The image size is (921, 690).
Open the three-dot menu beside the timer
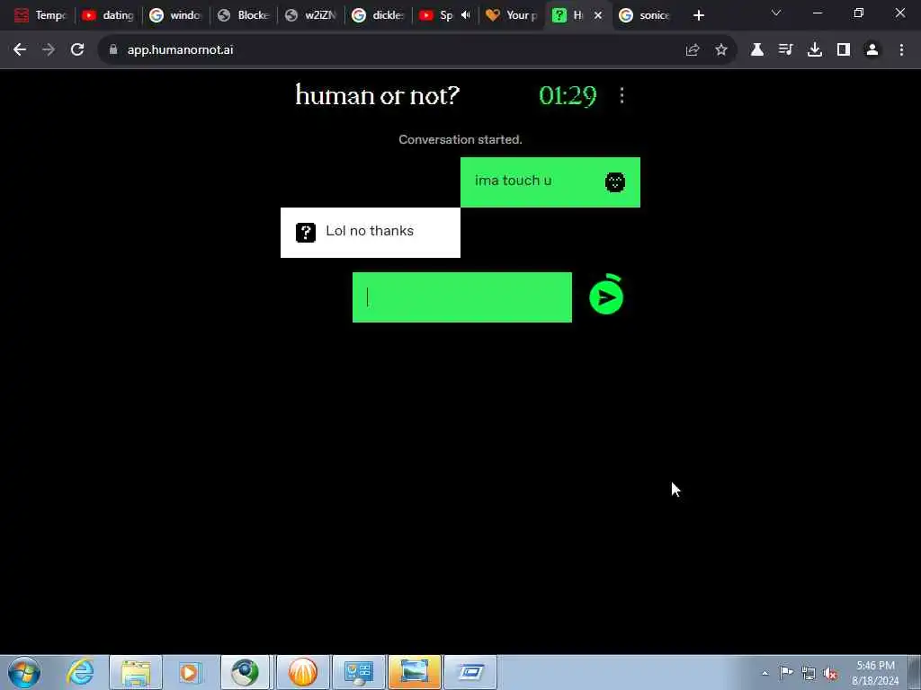pyautogui.click(x=622, y=95)
